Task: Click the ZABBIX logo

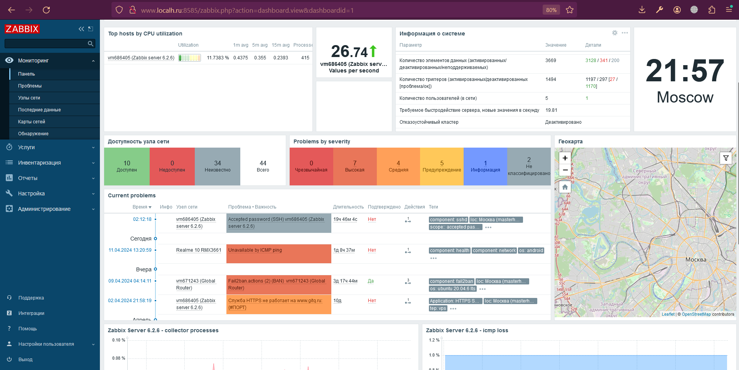Action: click(x=22, y=29)
